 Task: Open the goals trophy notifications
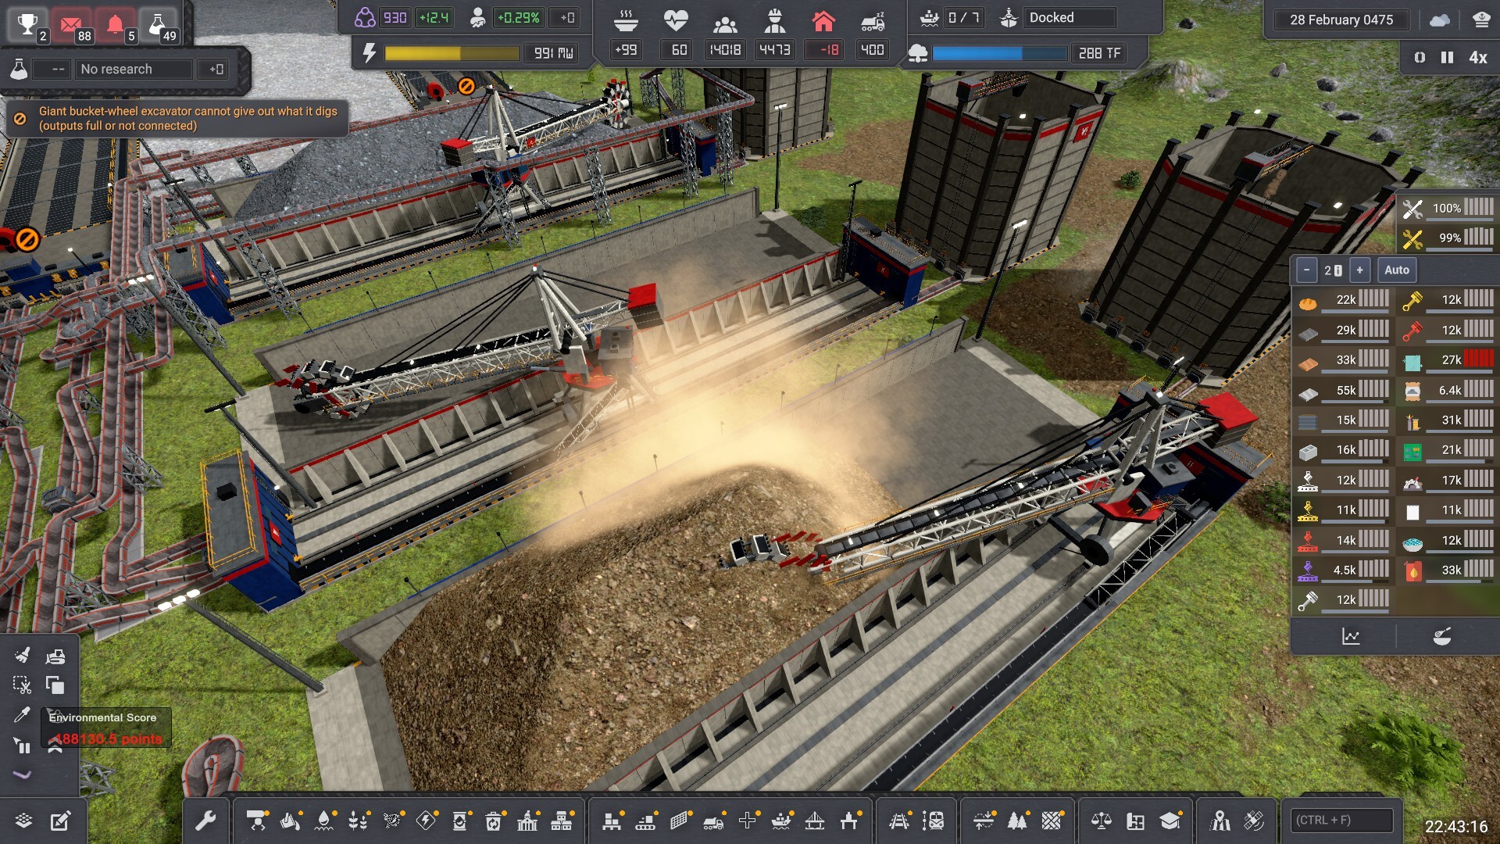coord(28,25)
